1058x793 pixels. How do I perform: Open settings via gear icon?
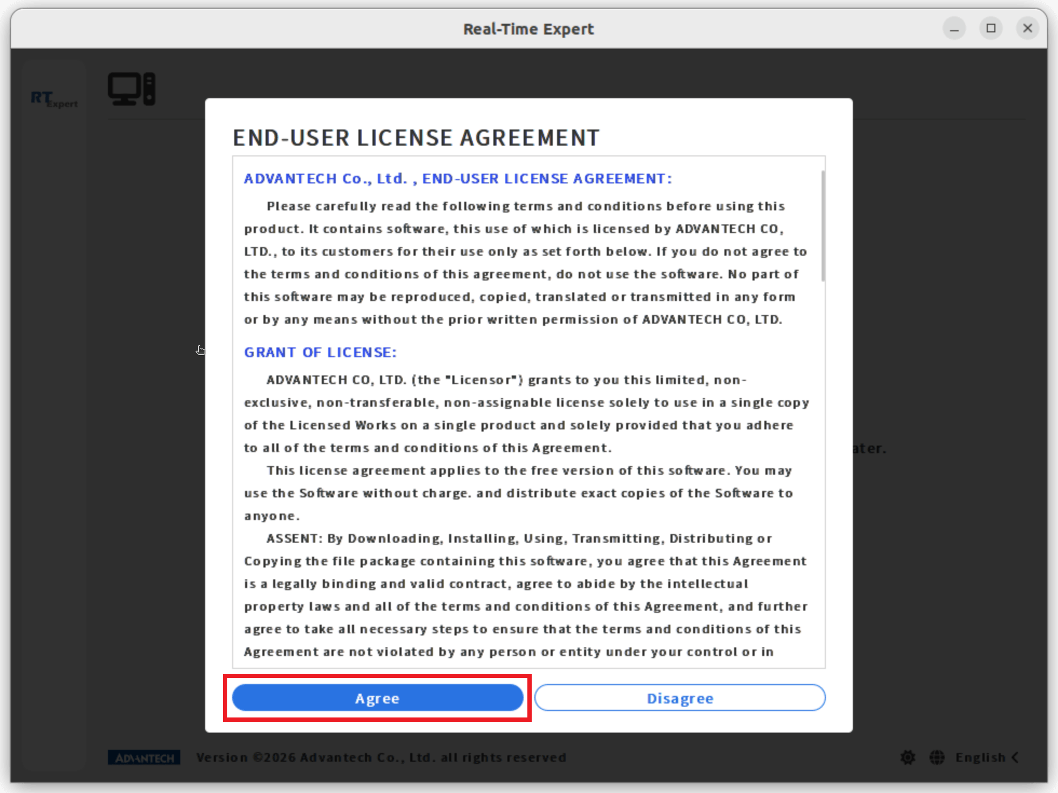point(908,757)
